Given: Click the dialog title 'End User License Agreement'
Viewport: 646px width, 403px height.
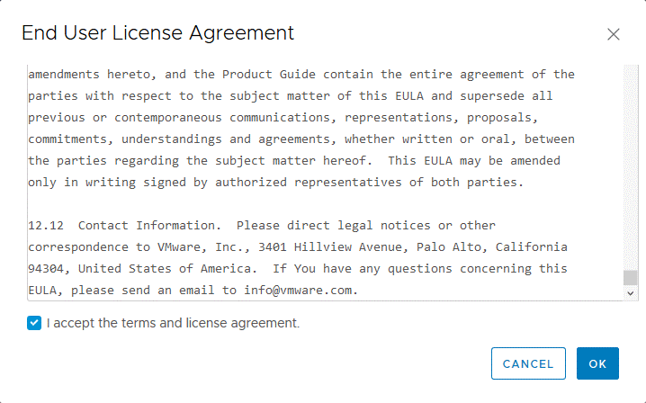Looking at the screenshot, I should pyautogui.click(x=157, y=33).
